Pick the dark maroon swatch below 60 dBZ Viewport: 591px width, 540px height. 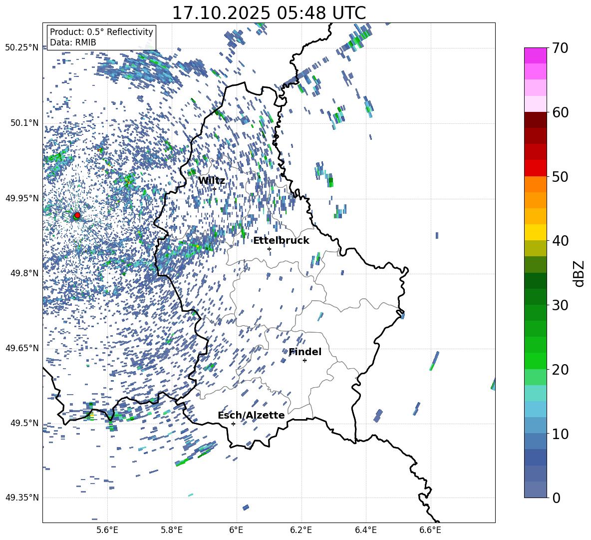point(536,120)
